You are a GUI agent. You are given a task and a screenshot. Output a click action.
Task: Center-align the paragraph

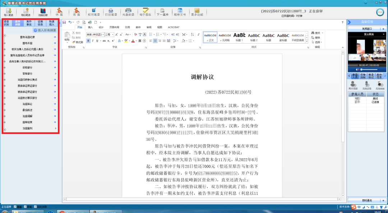point(155,41)
